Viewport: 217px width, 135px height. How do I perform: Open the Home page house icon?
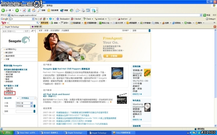point(34,10)
